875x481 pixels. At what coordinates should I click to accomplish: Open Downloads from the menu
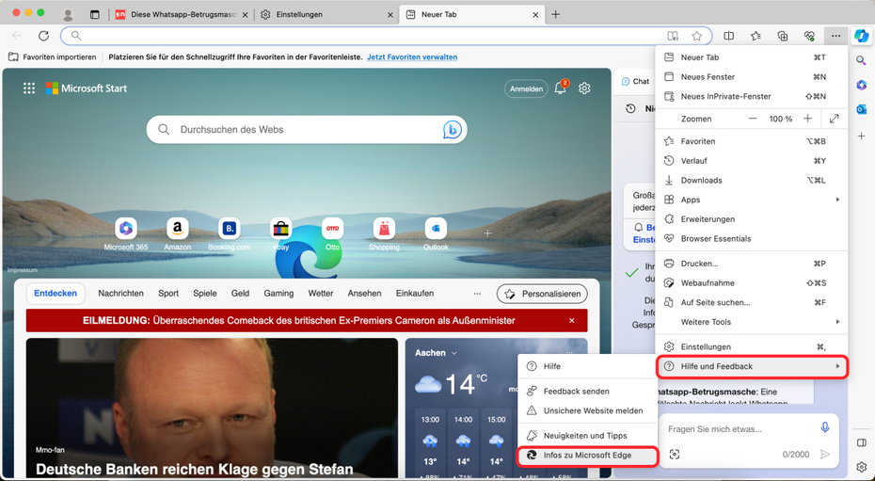click(x=751, y=180)
